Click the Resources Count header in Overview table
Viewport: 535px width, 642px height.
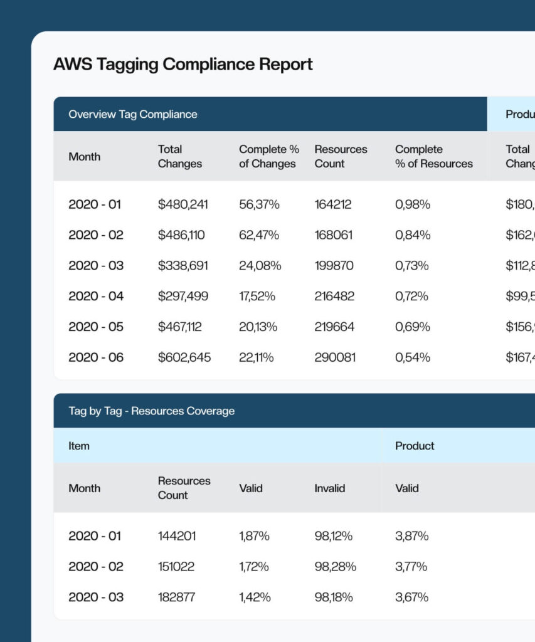point(341,157)
